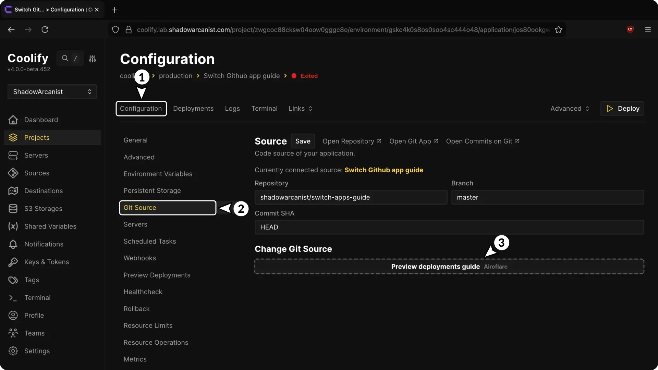Select Preview deployments guide git source
Image resolution: width=658 pixels, height=370 pixels.
coord(449,267)
